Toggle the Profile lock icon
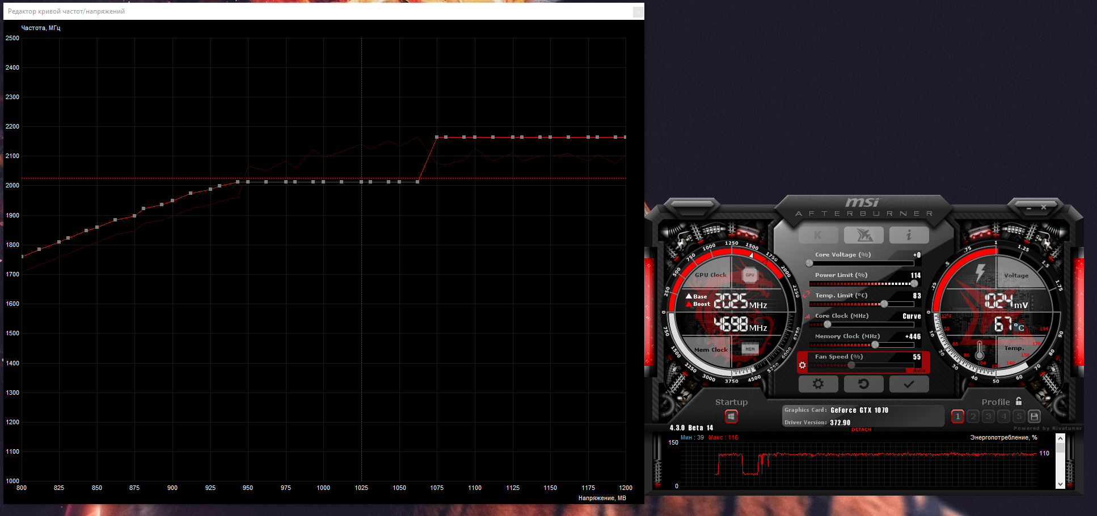This screenshot has width=1097, height=516. tap(1019, 401)
